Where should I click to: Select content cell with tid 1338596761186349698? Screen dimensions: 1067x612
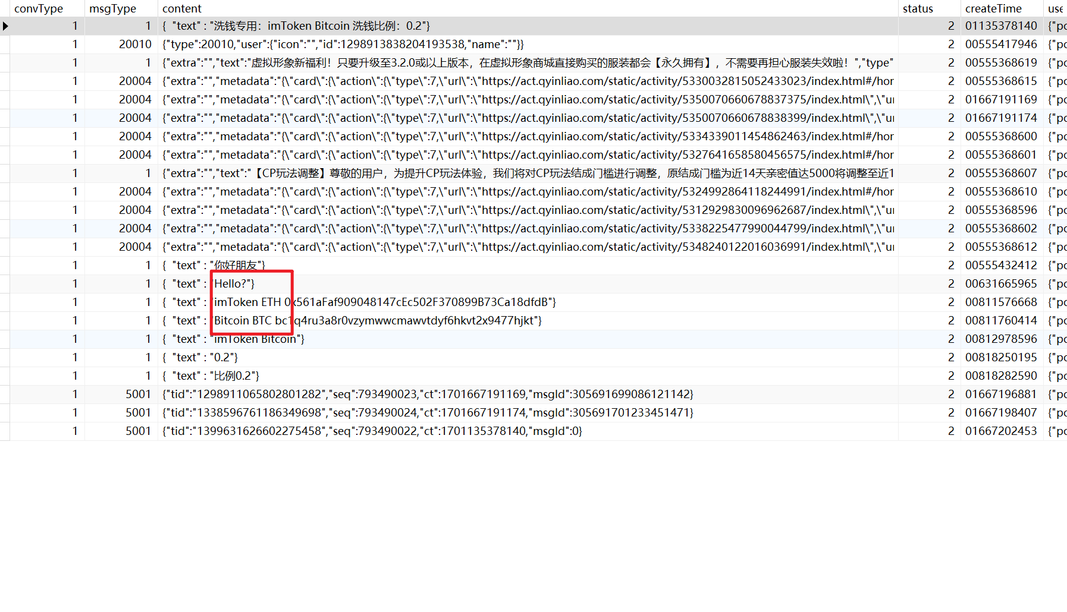tap(528, 413)
